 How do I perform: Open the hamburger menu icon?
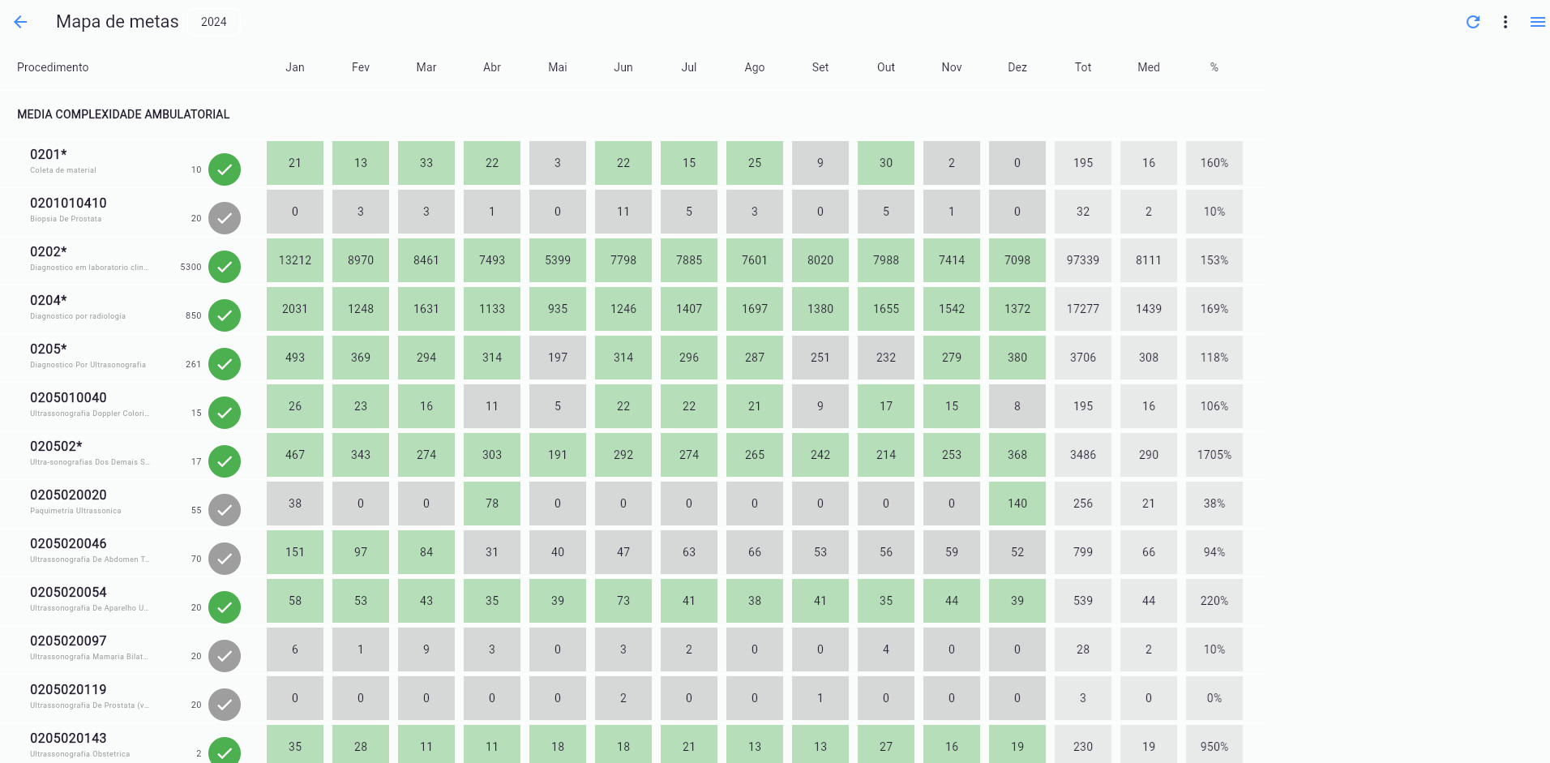(1537, 22)
